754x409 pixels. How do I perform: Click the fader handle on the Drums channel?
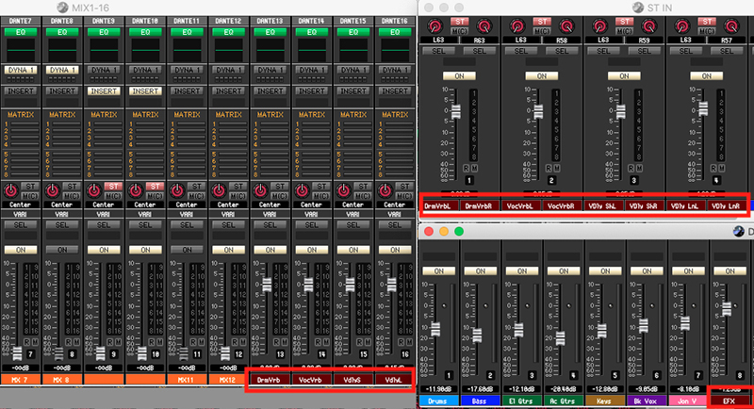pyautogui.click(x=437, y=329)
